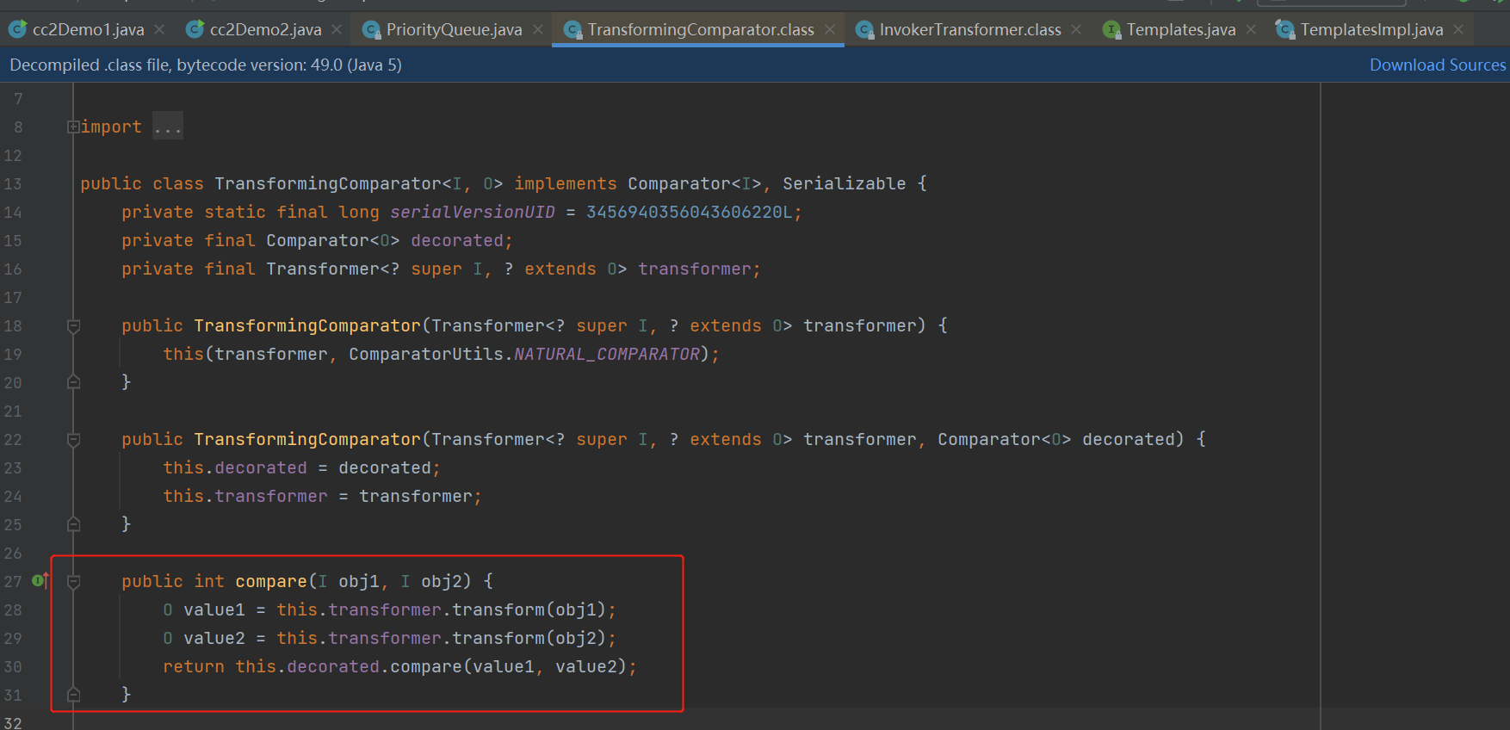
Task: Click the folded import ellipsis placeholder
Action: pyautogui.click(x=168, y=127)
